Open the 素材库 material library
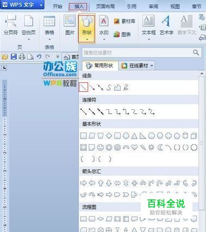206x232 pixels. pos(124,21)
